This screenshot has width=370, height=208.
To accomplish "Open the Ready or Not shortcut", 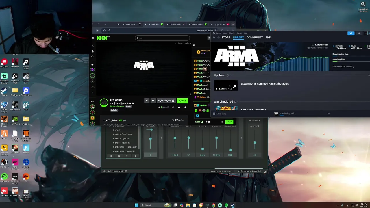I will tap(15, 106).
